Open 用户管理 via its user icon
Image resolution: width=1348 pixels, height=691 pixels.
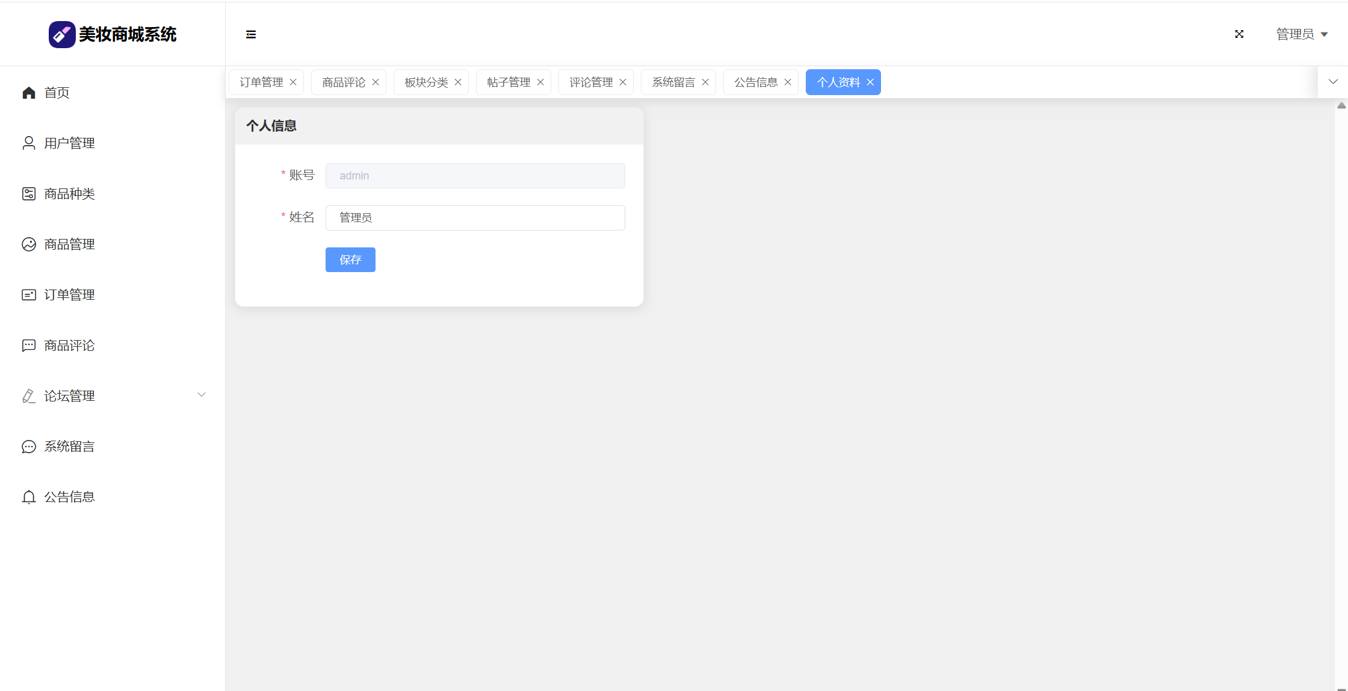[29, 143]
